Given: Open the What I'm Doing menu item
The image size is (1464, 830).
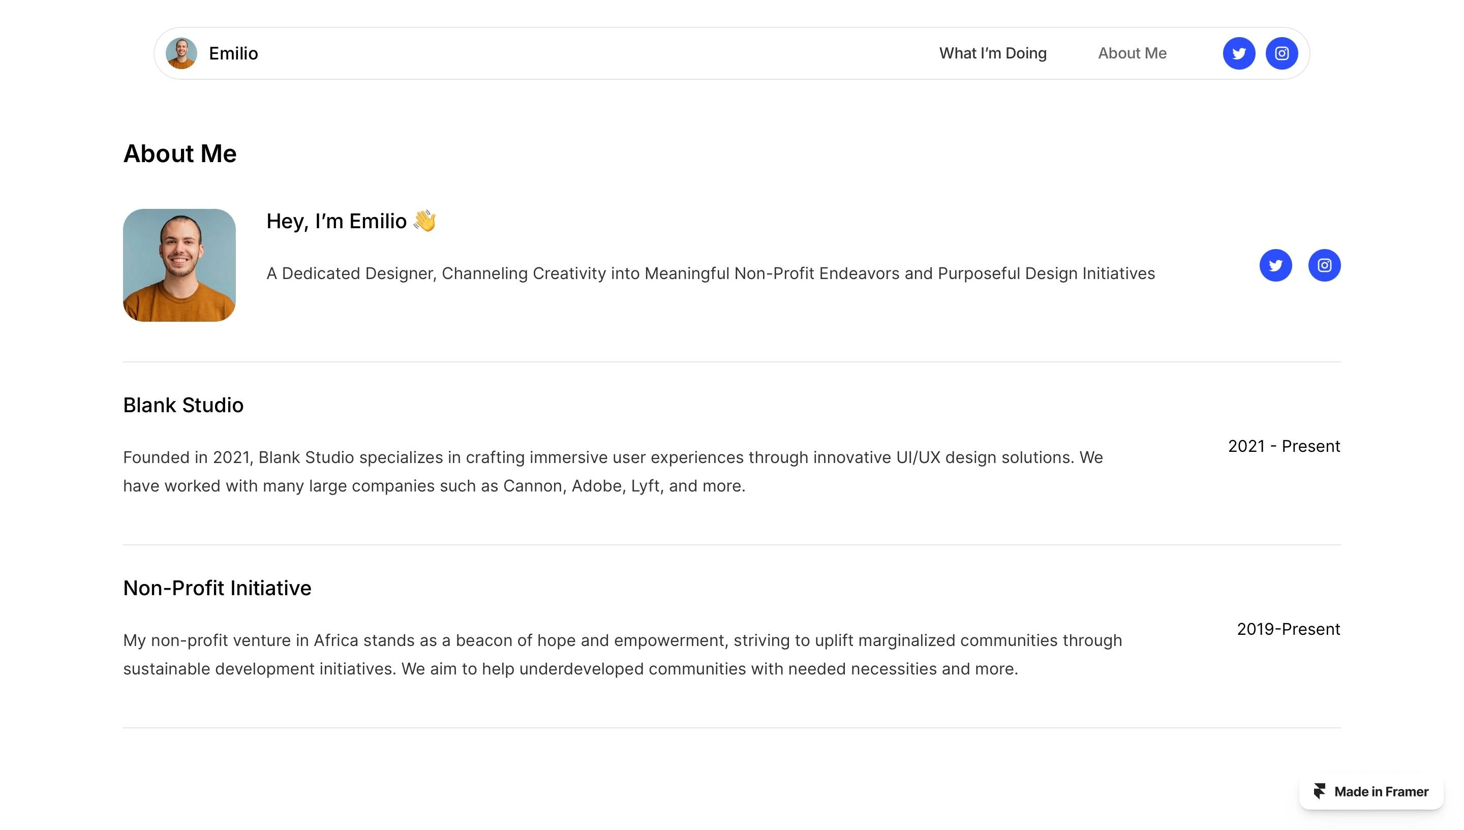Looking at the screenshot, I should [x=993, y=53].
